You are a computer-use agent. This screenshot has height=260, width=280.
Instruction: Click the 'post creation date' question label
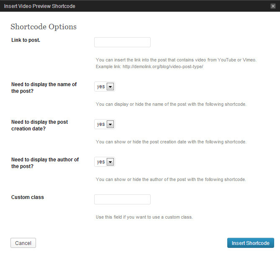click(x=39, y=125)
